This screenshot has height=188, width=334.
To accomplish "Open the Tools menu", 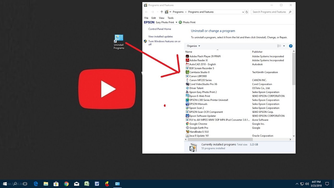I will point(171,18).
